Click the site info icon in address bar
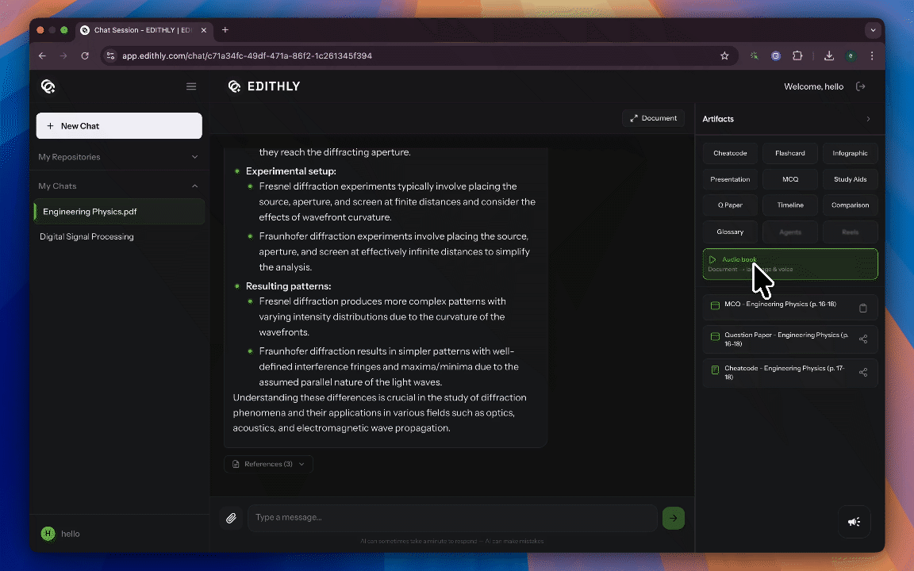 111,56
